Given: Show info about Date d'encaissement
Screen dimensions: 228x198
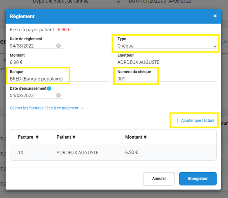Looking at the screenshot, I should tap(49, 88).
